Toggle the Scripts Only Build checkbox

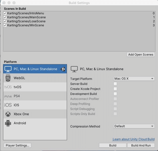(x=115, y=114)
